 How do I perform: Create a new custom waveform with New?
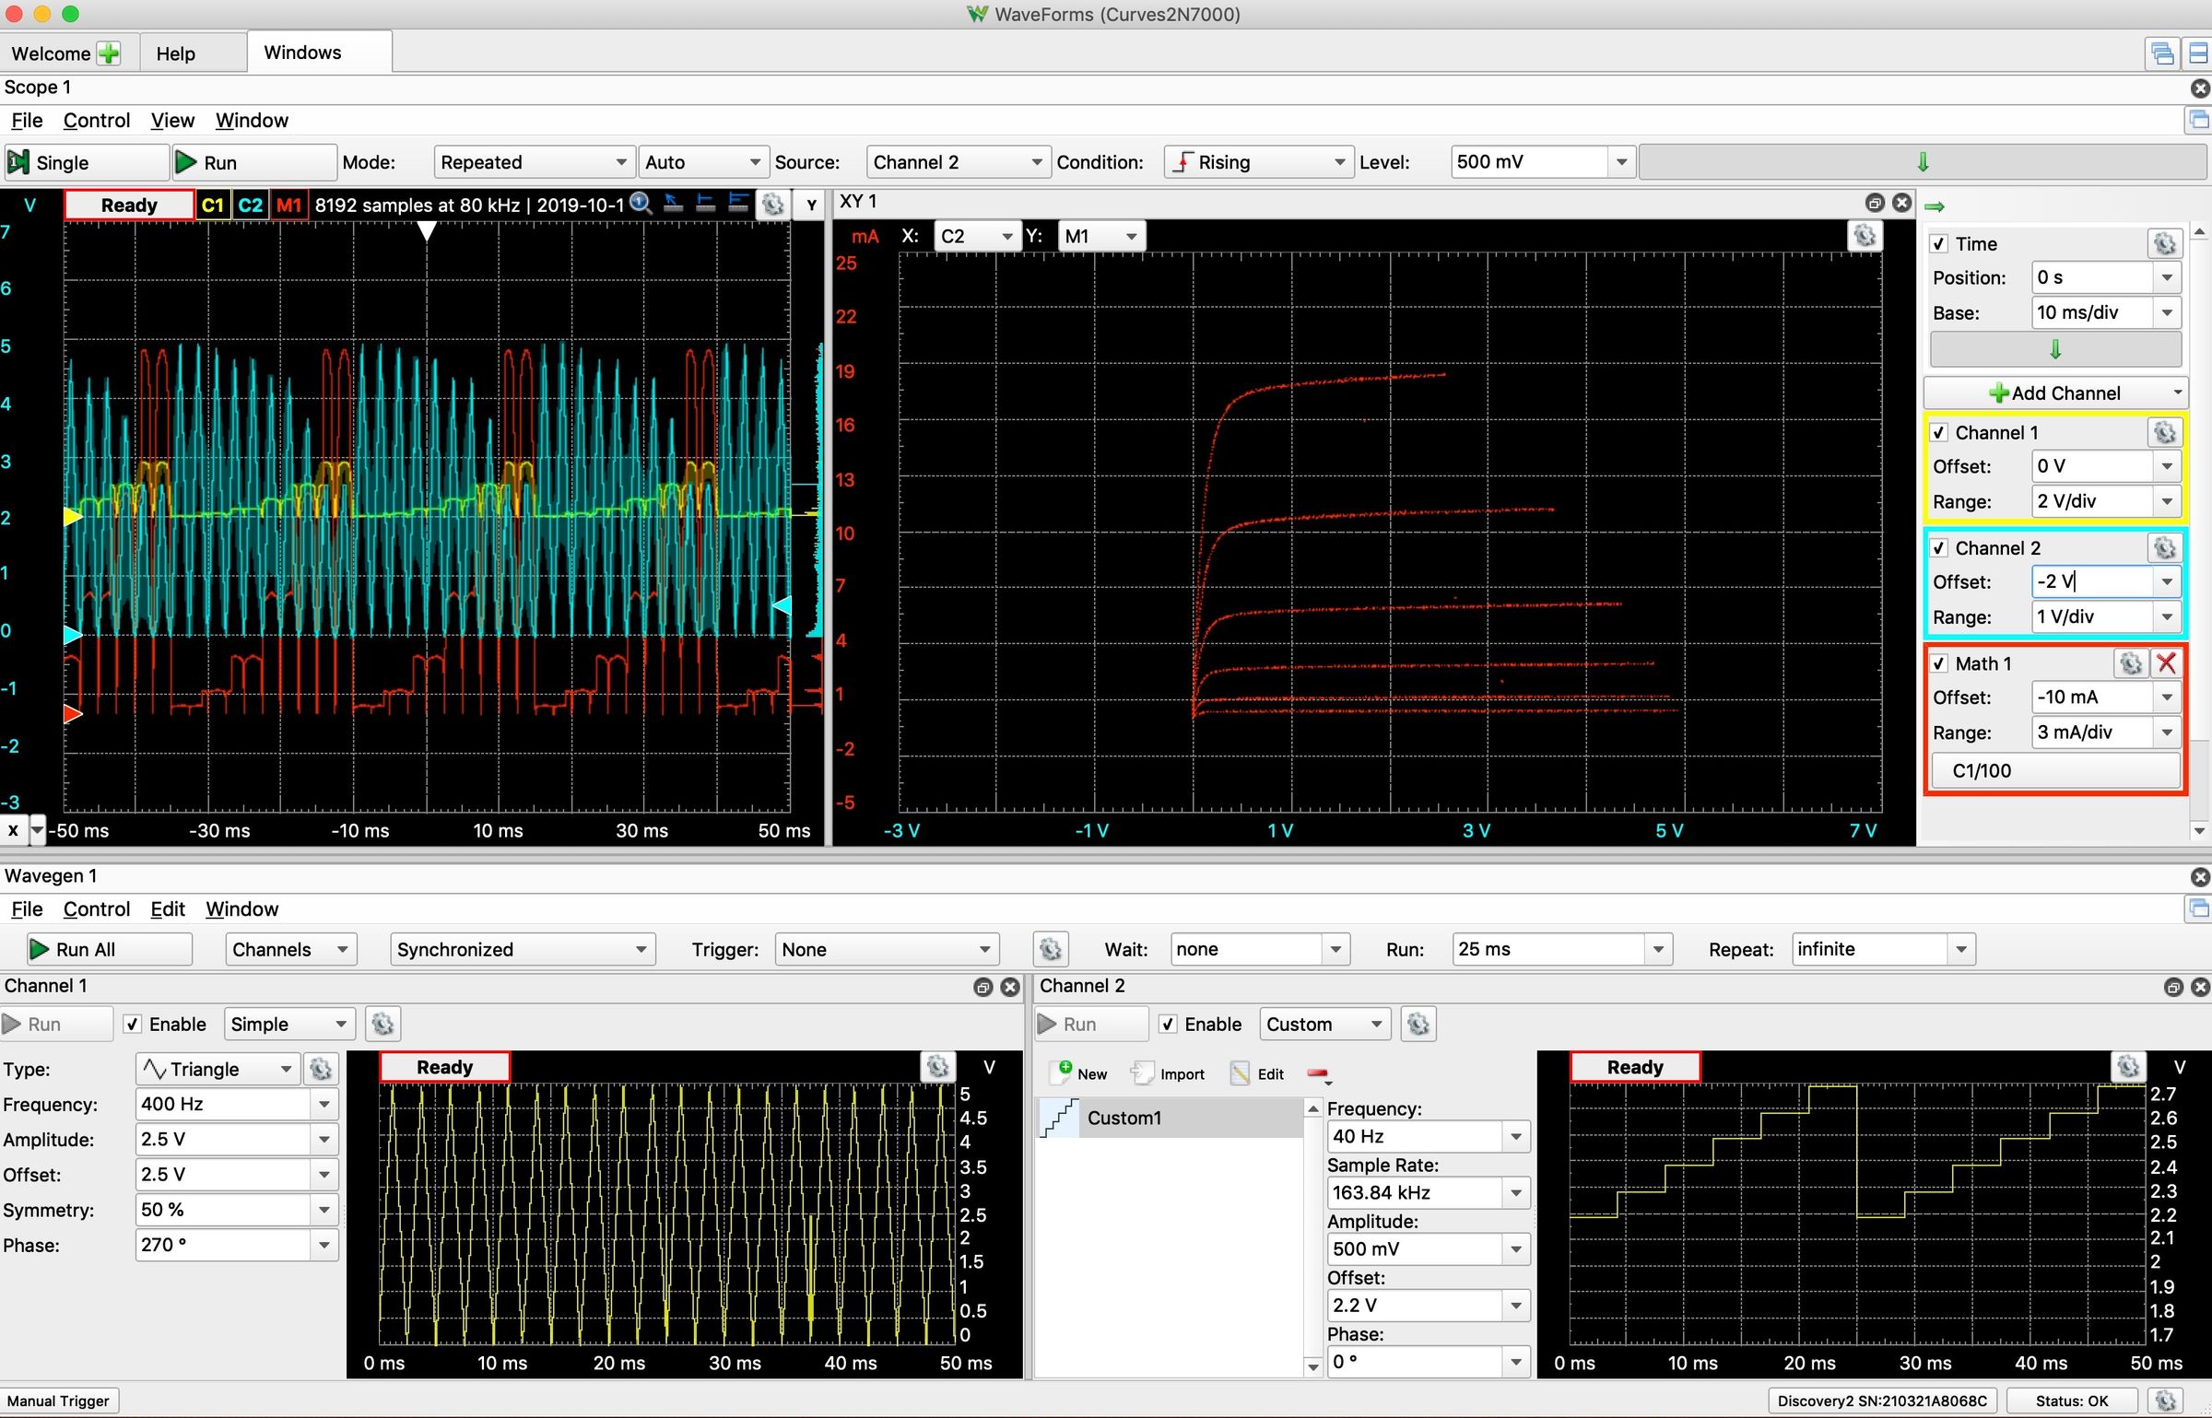pos(1077,1072)
